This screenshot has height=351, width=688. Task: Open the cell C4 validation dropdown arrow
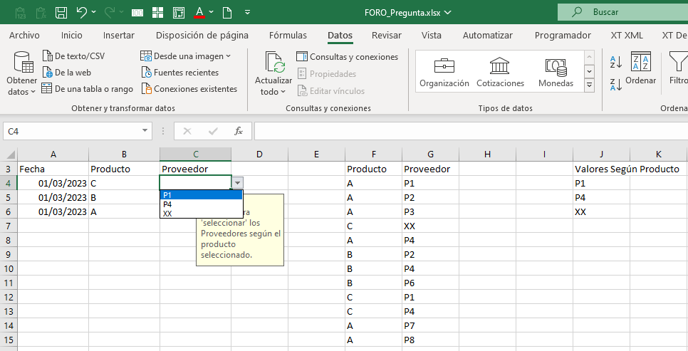[x=237, y=183]
